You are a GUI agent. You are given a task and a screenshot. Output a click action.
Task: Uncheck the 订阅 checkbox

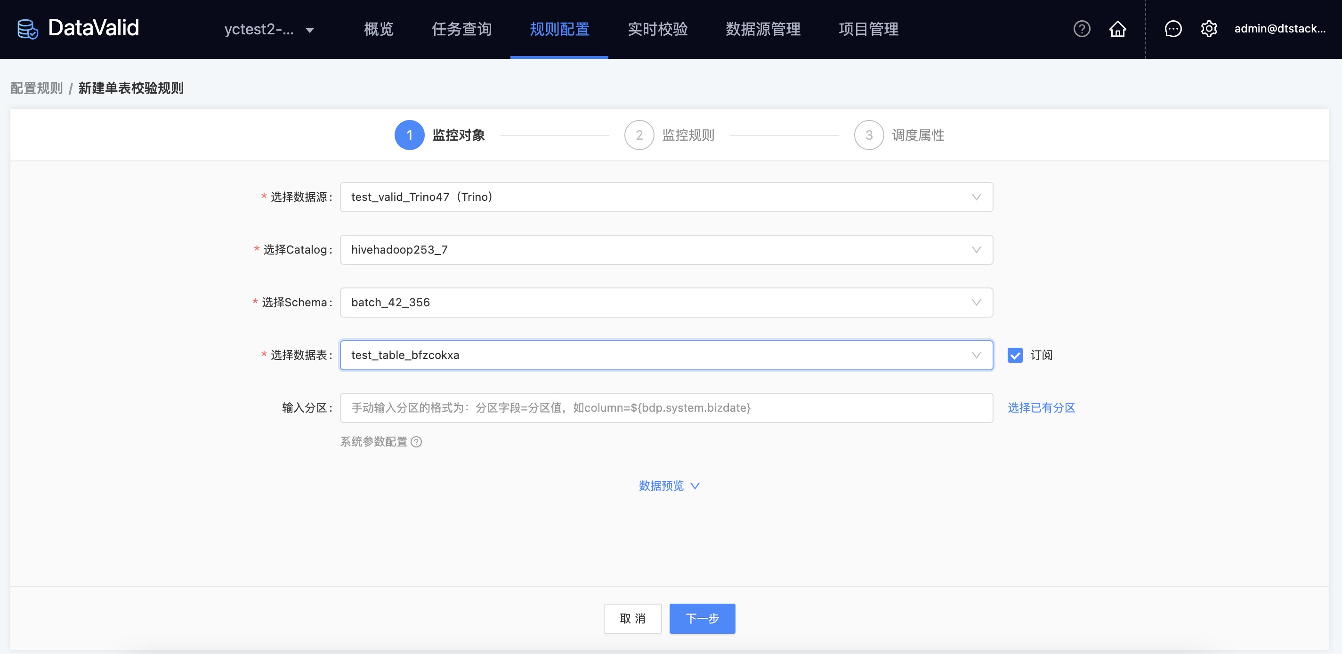tap(1015, 355)
